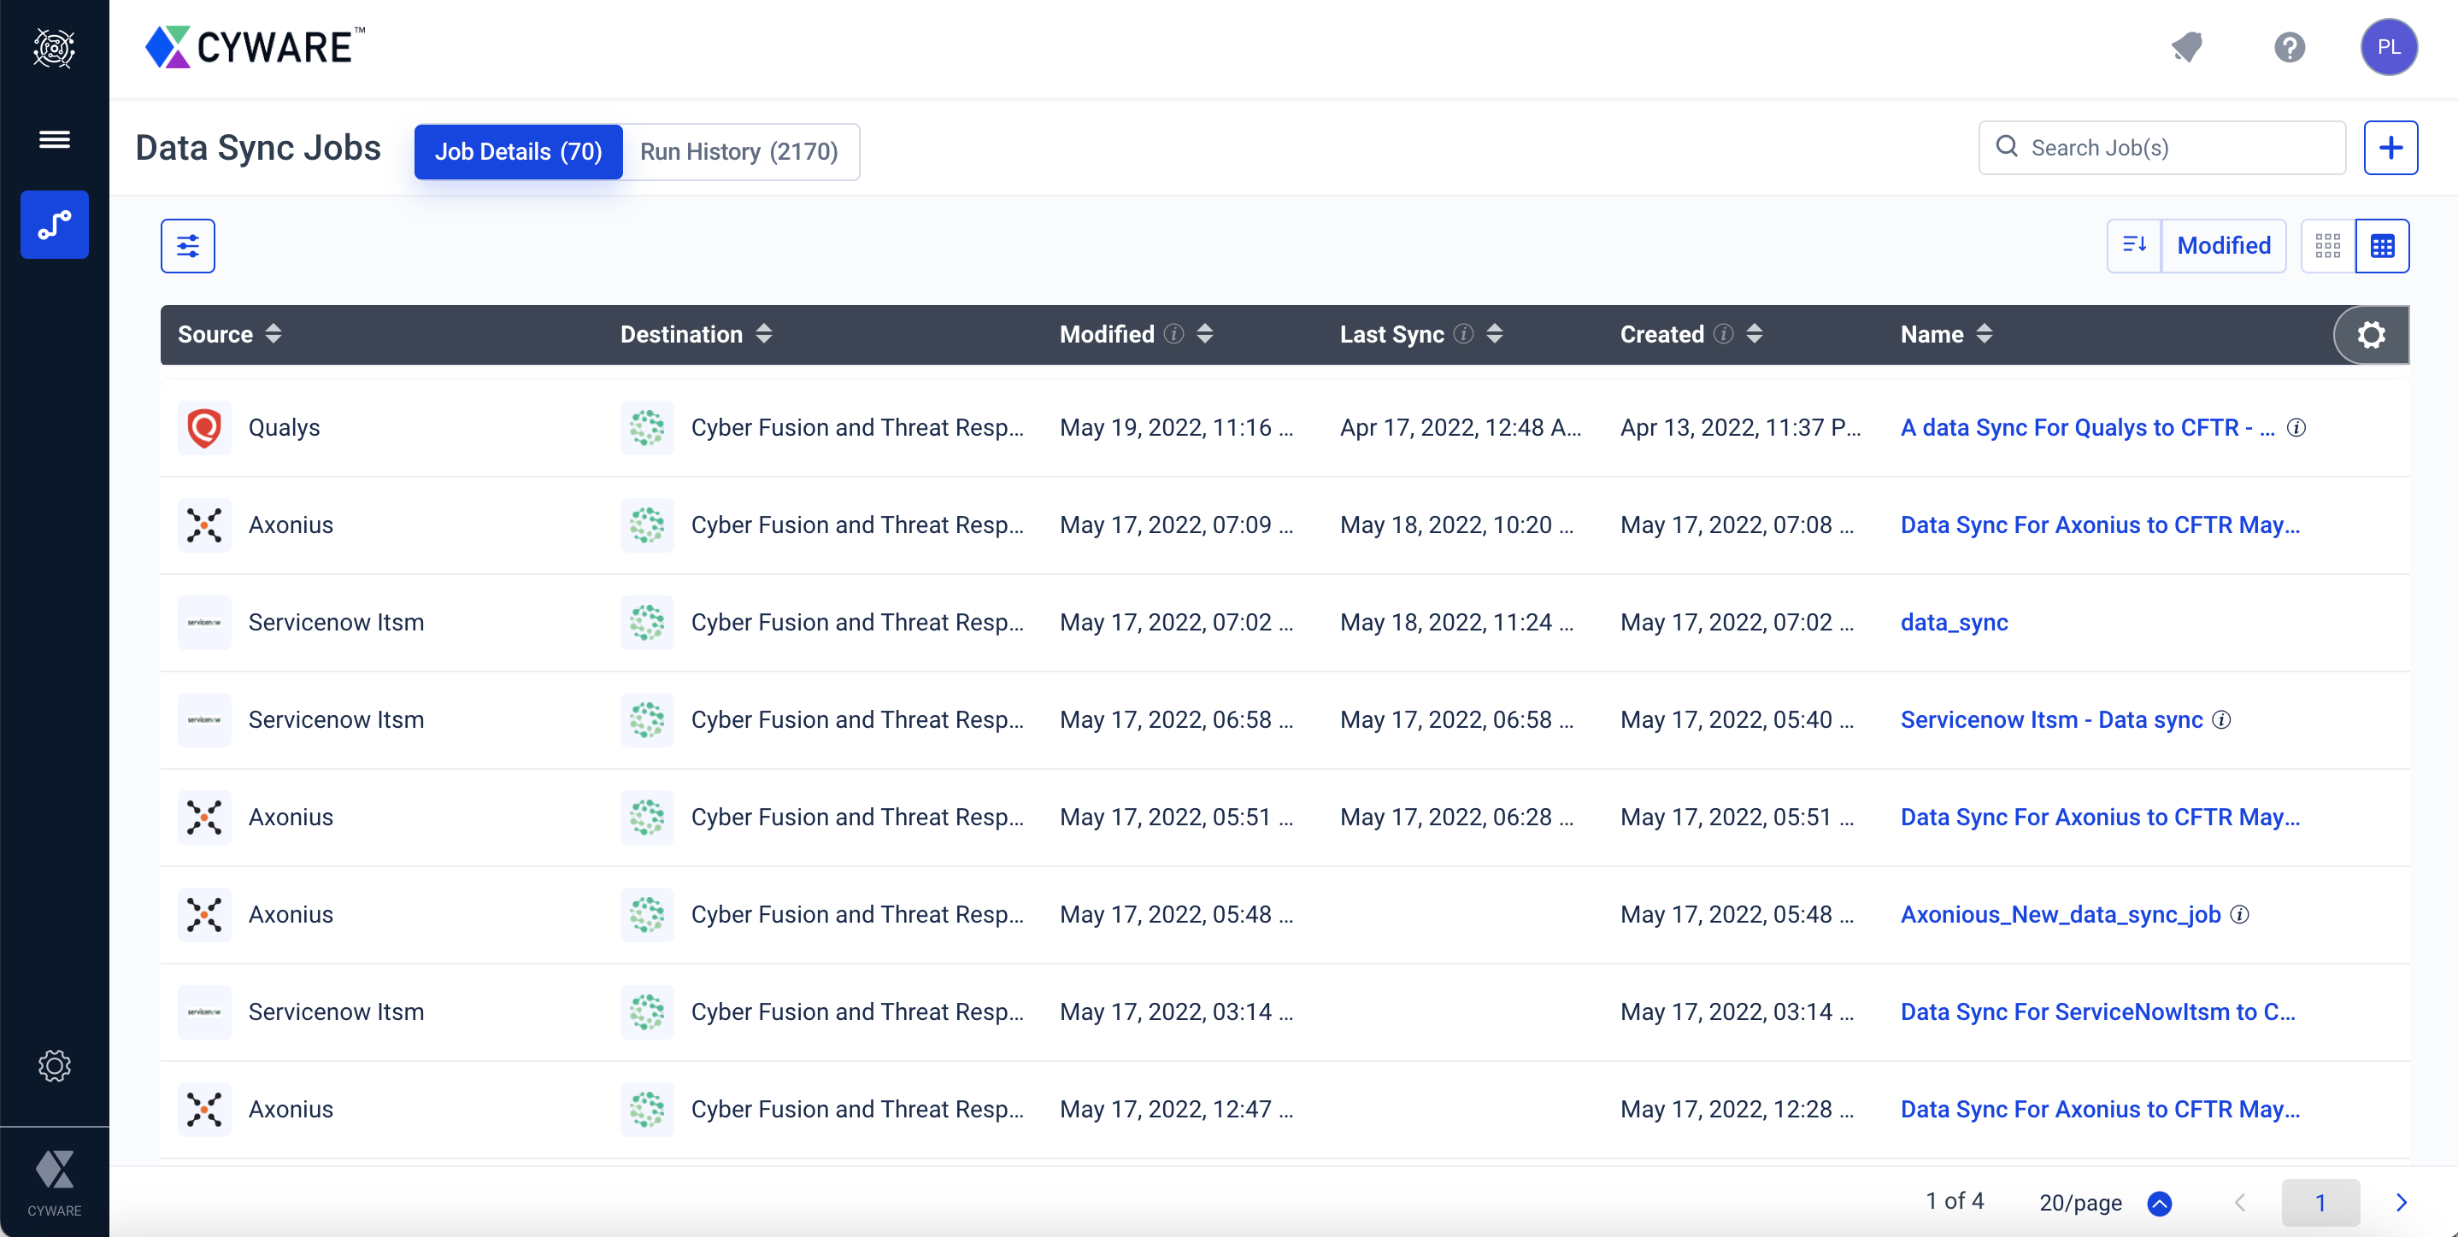
Task: Switch to the grid card view
Action: click(x=2327, y=246)
